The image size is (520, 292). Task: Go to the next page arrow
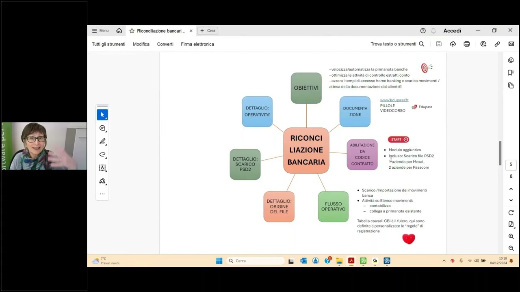[x=511, y=200]
